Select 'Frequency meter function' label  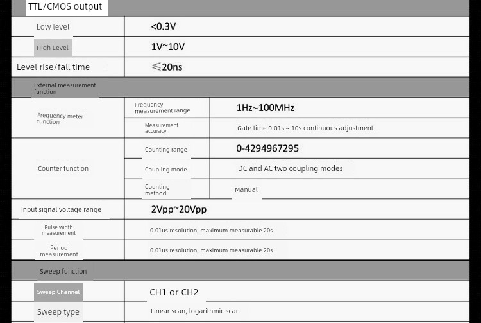click(x=60, y=119)
